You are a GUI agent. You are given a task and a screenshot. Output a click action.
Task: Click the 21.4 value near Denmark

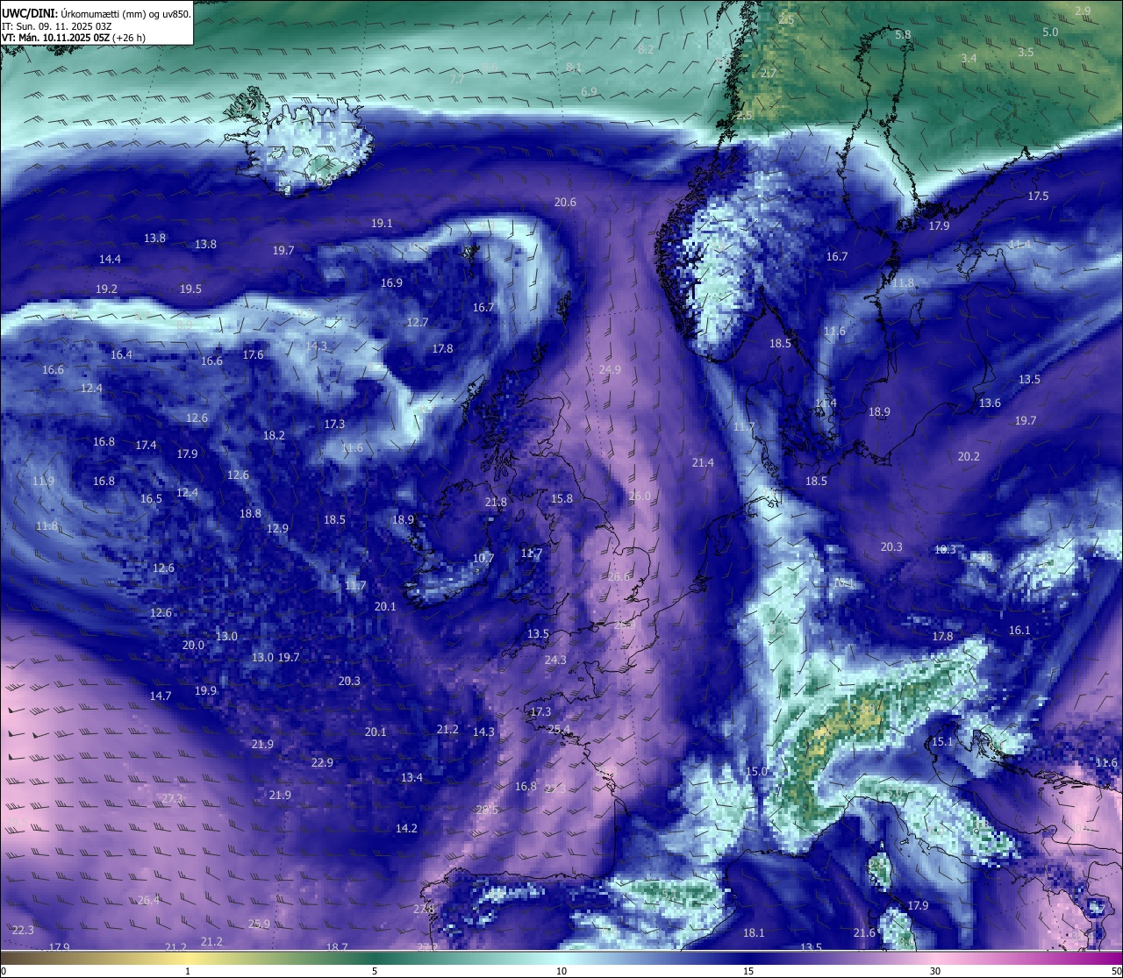coord(703,462)
